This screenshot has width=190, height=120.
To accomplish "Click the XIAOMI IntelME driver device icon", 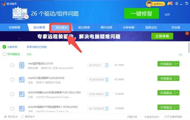I will click(22, 94).
